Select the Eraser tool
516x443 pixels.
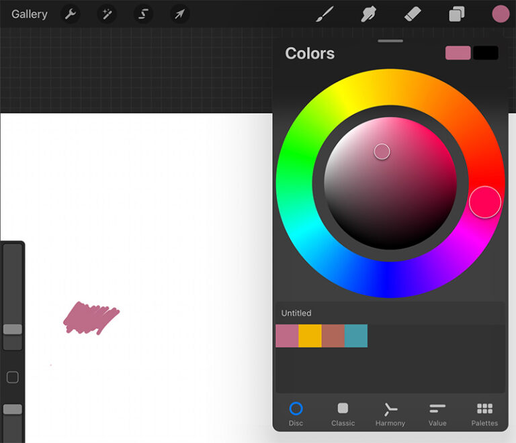[x=413, y=14]
